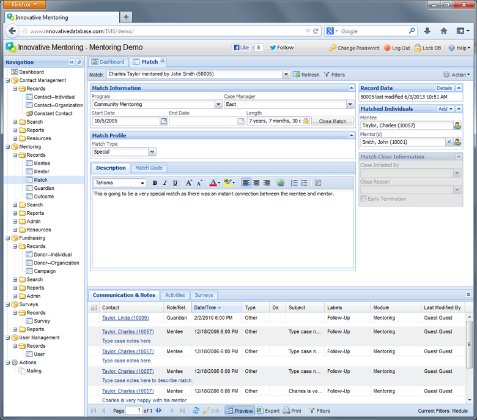Open the Surveys tab

click(204, 295)
